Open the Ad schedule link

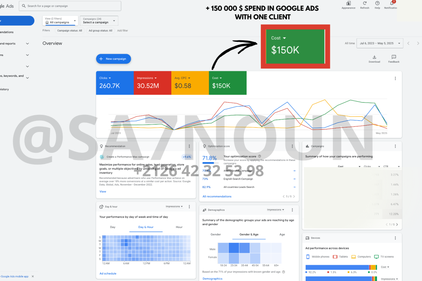click(x=108, y=274)
